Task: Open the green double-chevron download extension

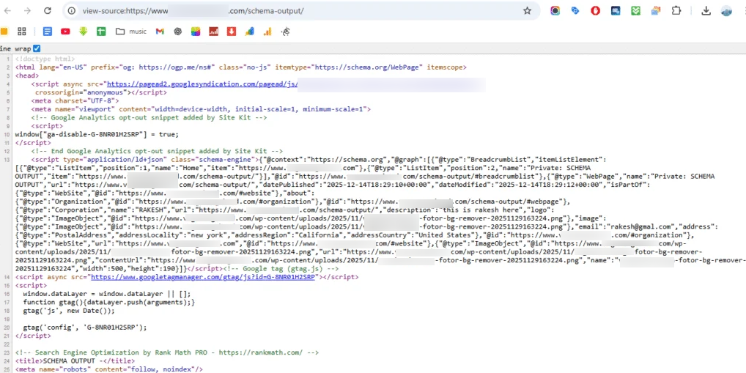Action: pyautogui.click(x=635, y=10)
